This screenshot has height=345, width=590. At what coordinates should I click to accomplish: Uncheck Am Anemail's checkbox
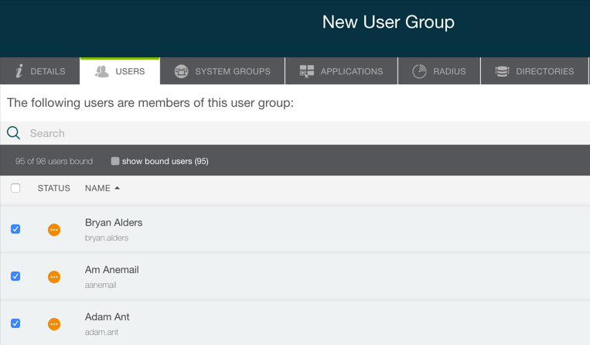(x=15, y=276)
